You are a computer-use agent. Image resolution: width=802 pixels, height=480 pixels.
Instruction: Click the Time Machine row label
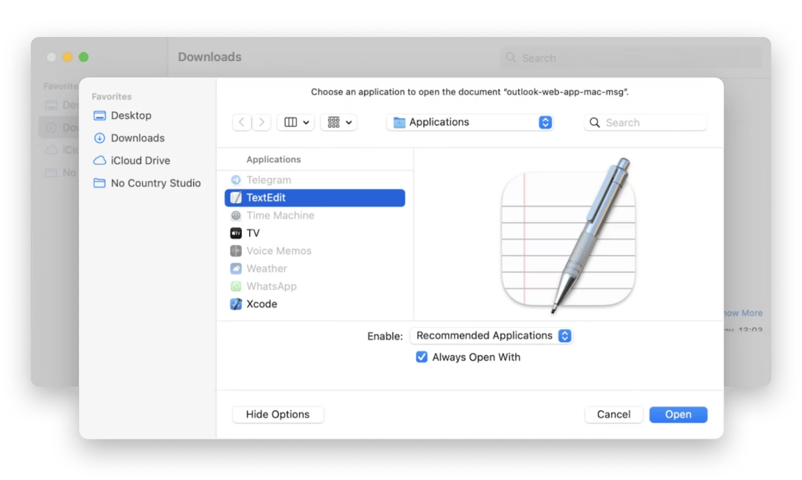(x=280, y=215)
